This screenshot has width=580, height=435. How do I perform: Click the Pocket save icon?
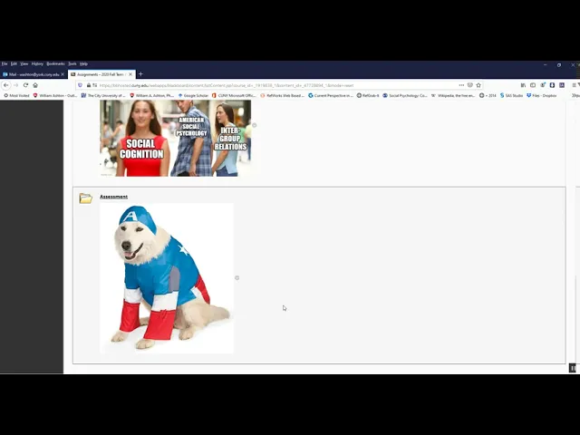point(469,85)
